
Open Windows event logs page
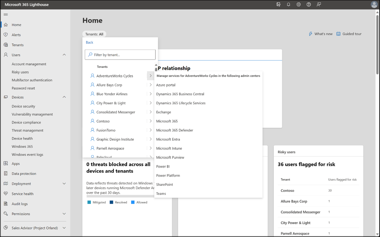pos(27,154)
